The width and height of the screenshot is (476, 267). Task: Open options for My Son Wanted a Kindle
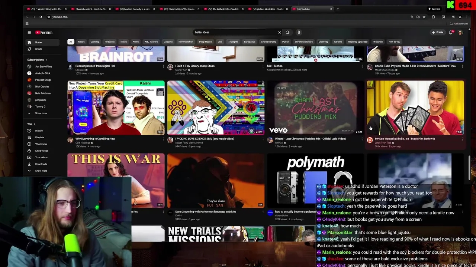pos(463,139)
